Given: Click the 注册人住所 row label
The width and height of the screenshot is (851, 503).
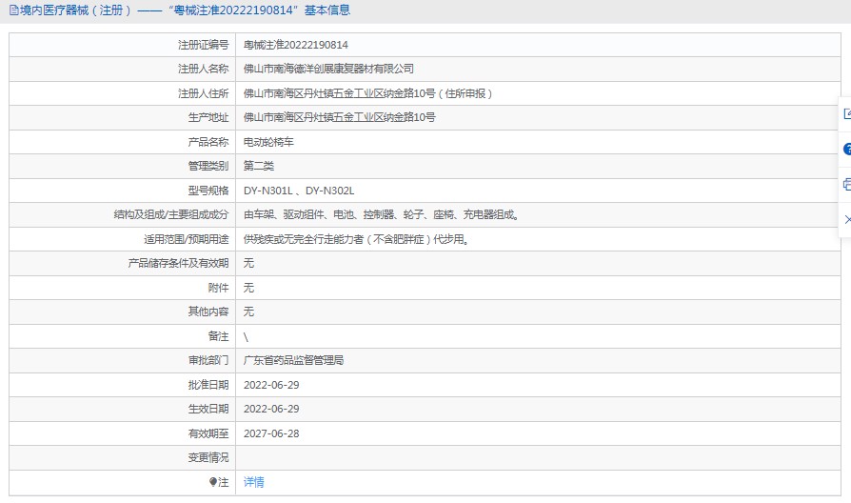Looking at the screenshot, I should [x=204, y=93].
